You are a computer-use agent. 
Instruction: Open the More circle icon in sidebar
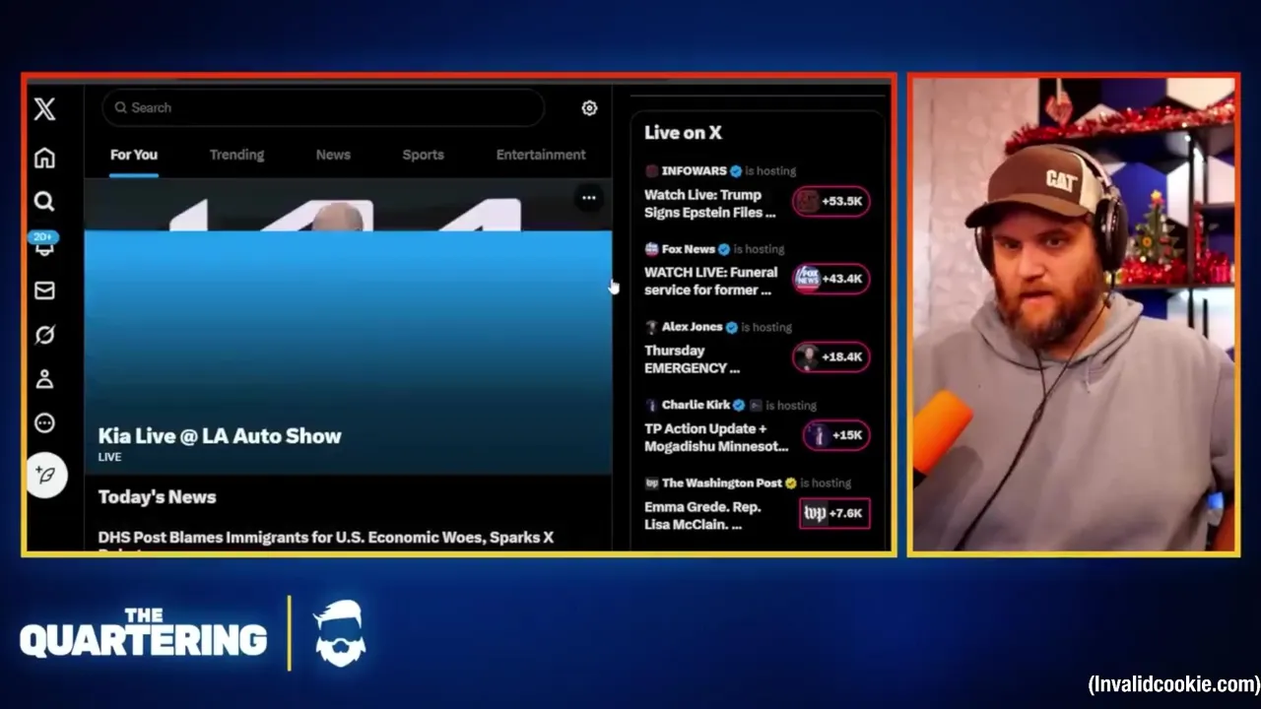click(44, 423)
